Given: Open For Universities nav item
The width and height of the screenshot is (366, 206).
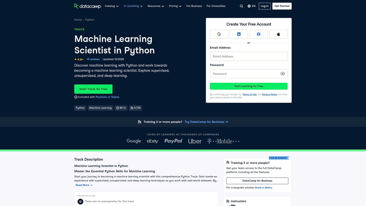Looking at the screenshot, I should pos(216,6).
